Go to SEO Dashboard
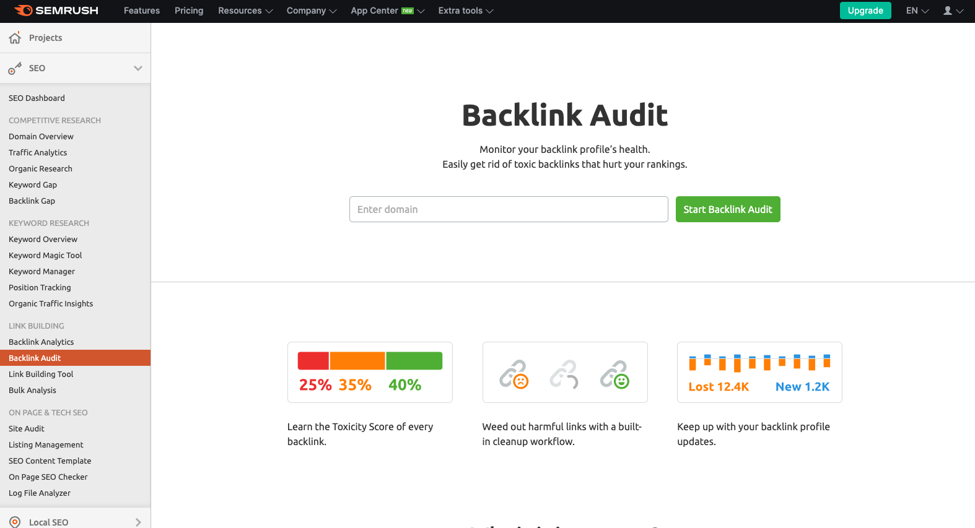This screenshot has height=528, width=975. (x=37, y=98)
